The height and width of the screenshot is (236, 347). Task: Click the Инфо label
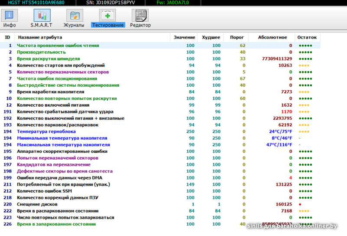(x=10, y=25)
